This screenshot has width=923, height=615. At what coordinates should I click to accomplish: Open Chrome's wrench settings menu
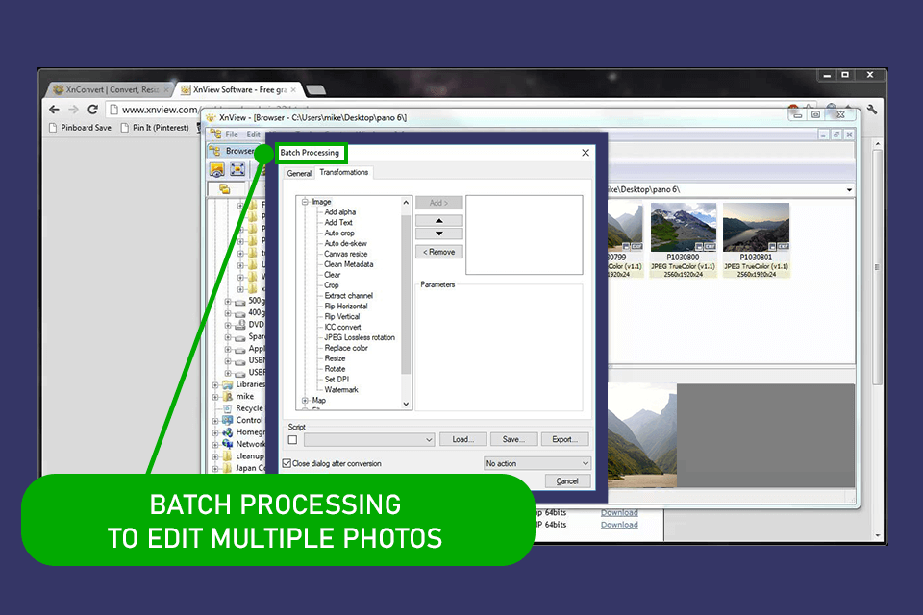tap(872, 110)
